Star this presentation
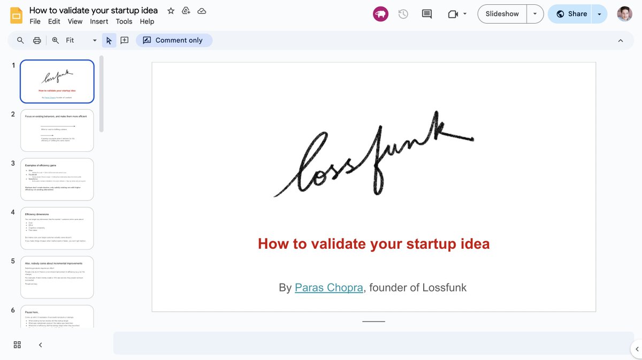Screen dimensions: 642x360 171,11
